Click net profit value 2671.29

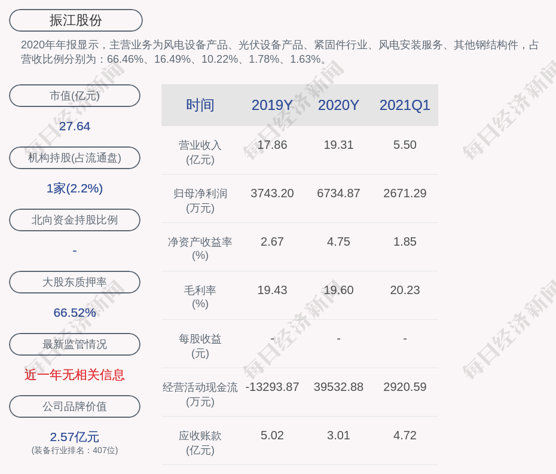tap(405, 193)
